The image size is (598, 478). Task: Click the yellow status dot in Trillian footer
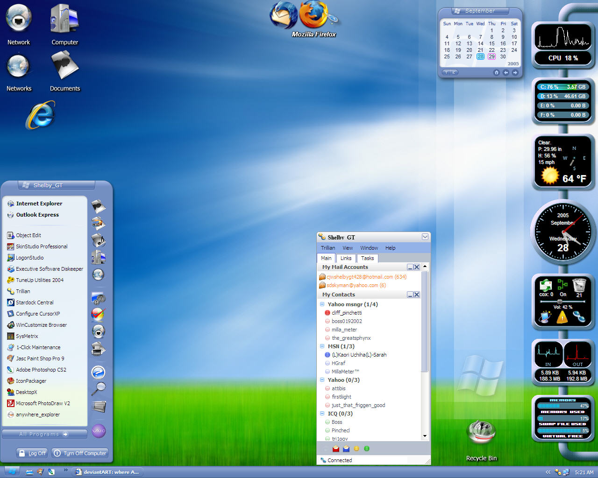(356, 449)
